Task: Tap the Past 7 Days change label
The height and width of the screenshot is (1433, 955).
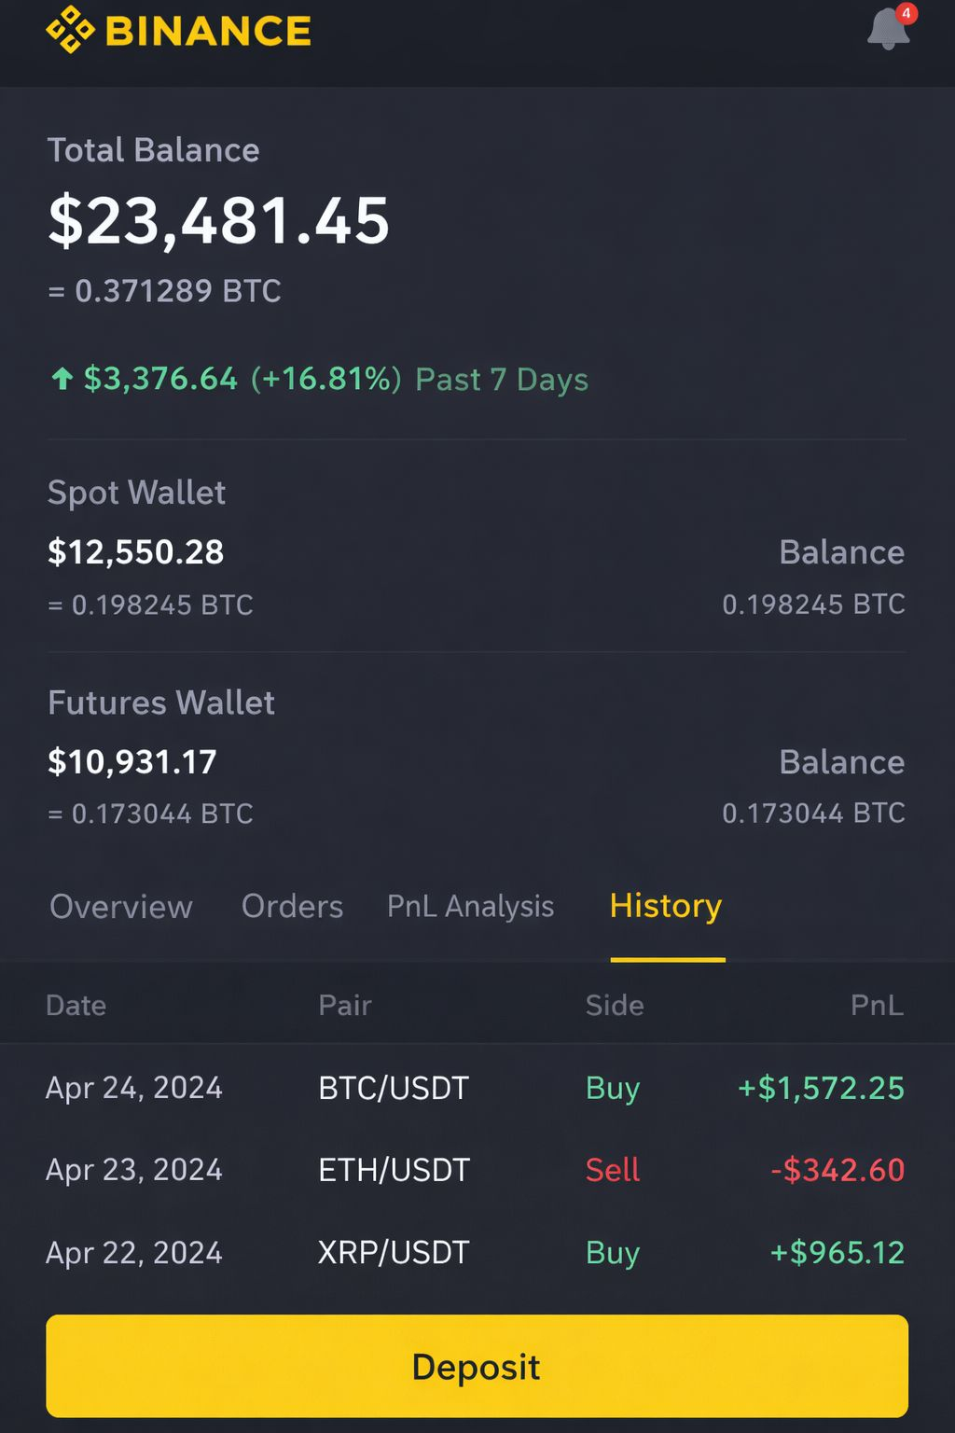Action: [502, 380]
